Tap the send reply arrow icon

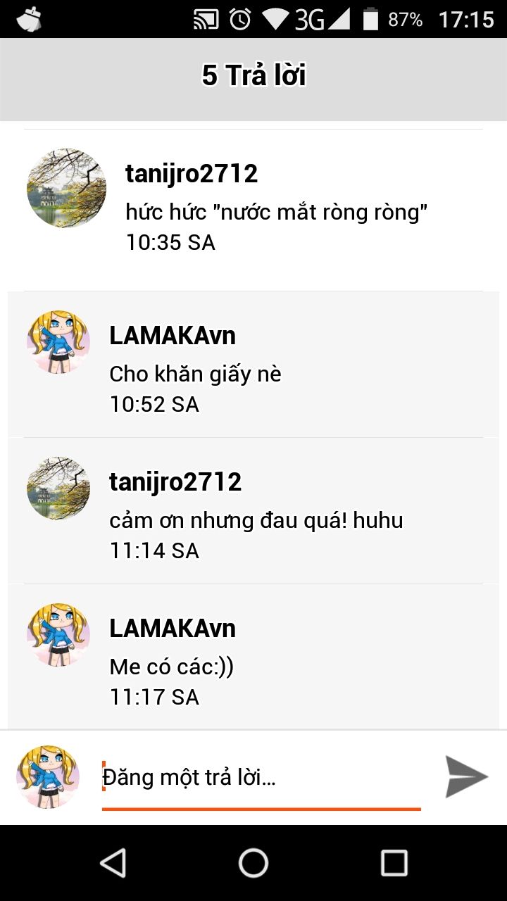click(466, 777)
